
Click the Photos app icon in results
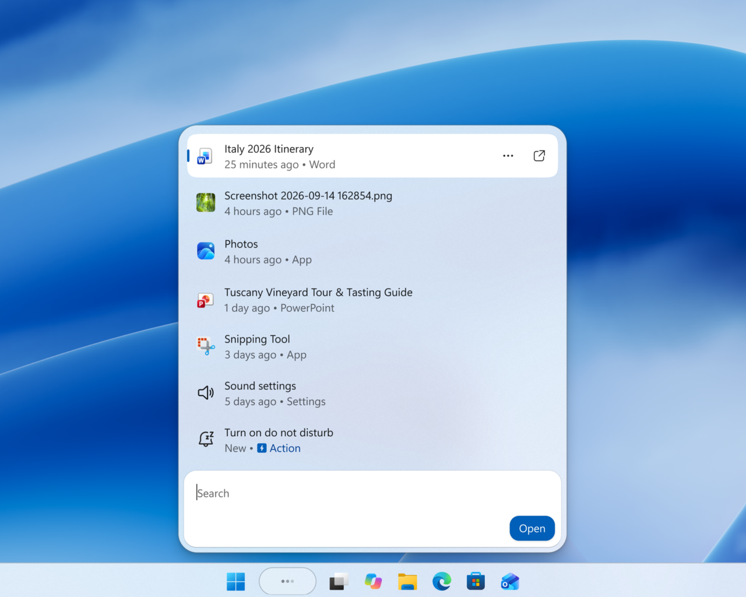pos(206,251)
